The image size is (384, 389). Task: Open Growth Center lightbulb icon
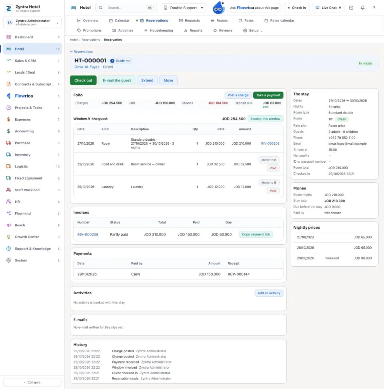point(9,237)
